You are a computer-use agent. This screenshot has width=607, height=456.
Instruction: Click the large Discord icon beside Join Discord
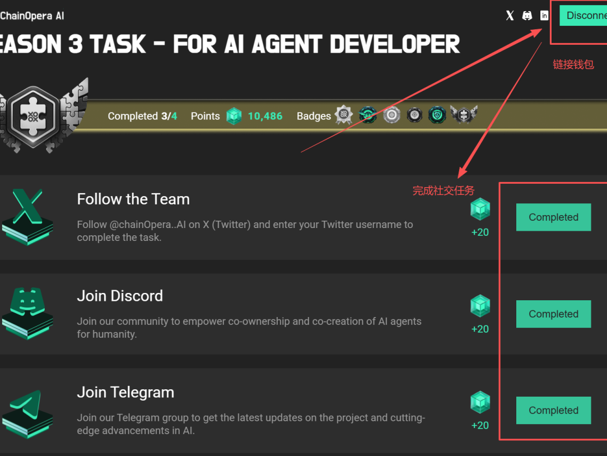coord(28,313)
